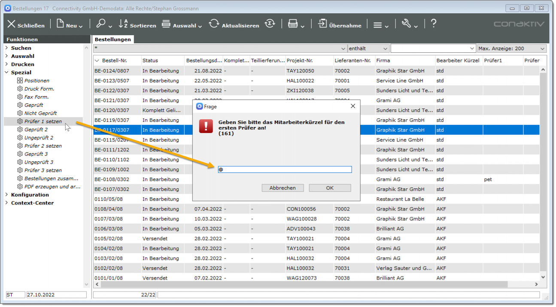
Task: Click the Übernahme import icon
Action: (322, 24)
